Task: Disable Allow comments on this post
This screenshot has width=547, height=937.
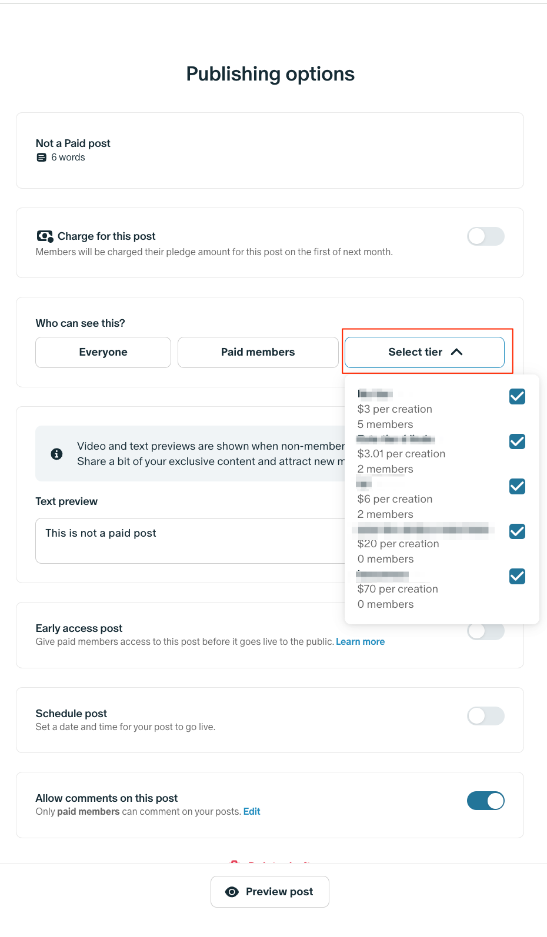Action: click(x=485, y=801)
